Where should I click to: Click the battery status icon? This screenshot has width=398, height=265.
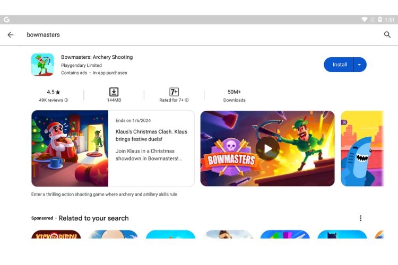coord(380,20)
